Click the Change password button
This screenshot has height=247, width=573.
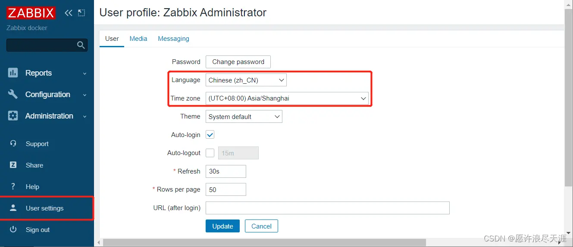coord(238,62)
